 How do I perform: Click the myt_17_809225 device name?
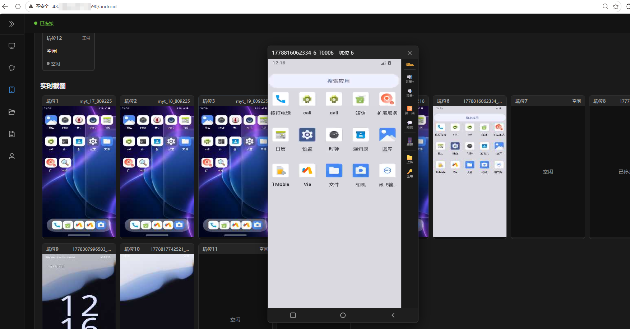(x=96, y=101)
